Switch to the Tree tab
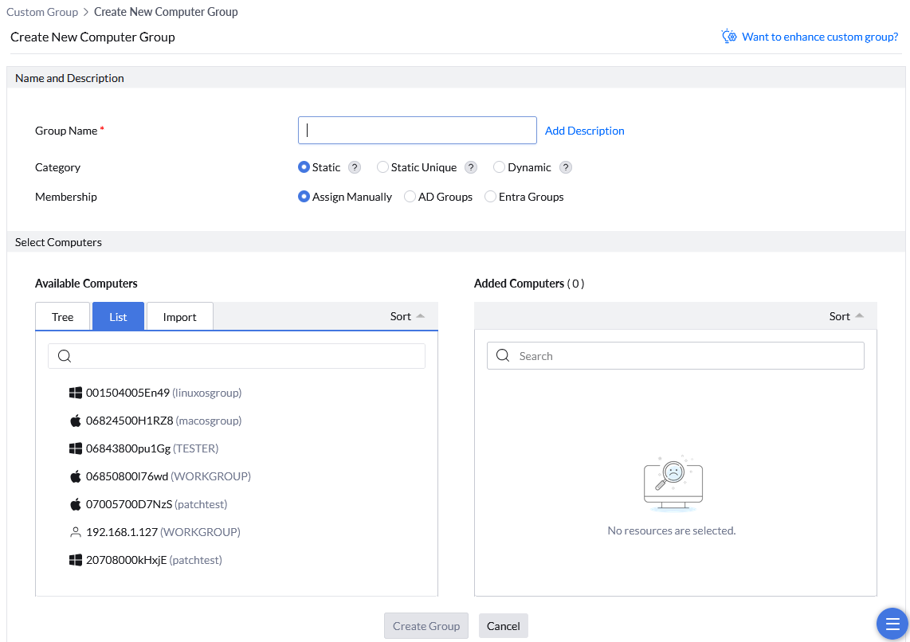910x642 pixels. click(x=63, y=317)
